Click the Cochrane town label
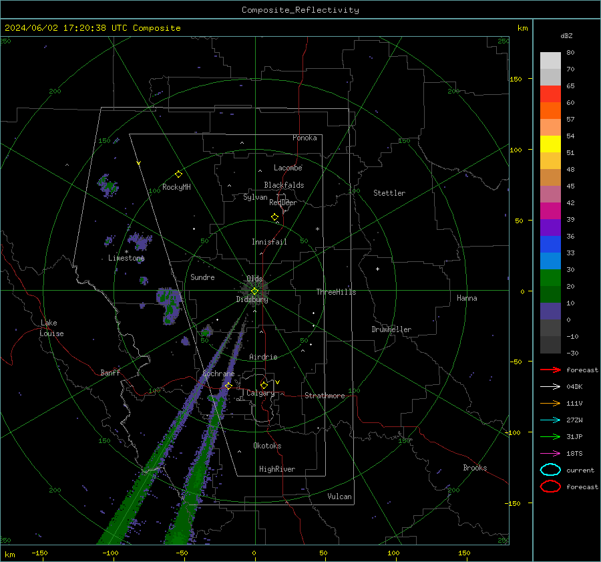The image size is (601, 562). (x=218, y=374)
